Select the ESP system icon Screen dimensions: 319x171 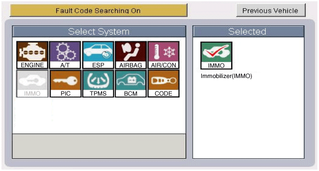(98, 55)
